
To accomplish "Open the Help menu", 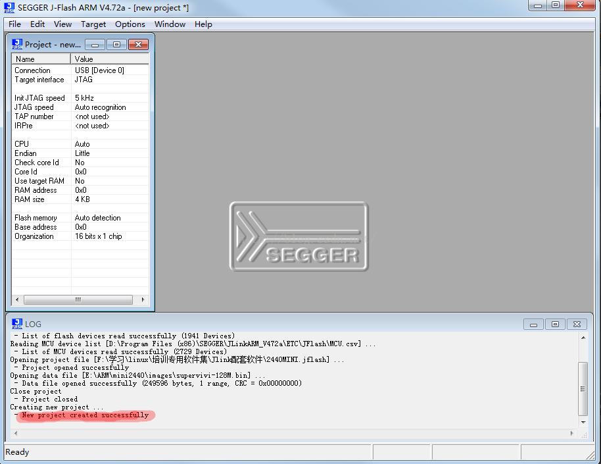I will coord(203,24).
